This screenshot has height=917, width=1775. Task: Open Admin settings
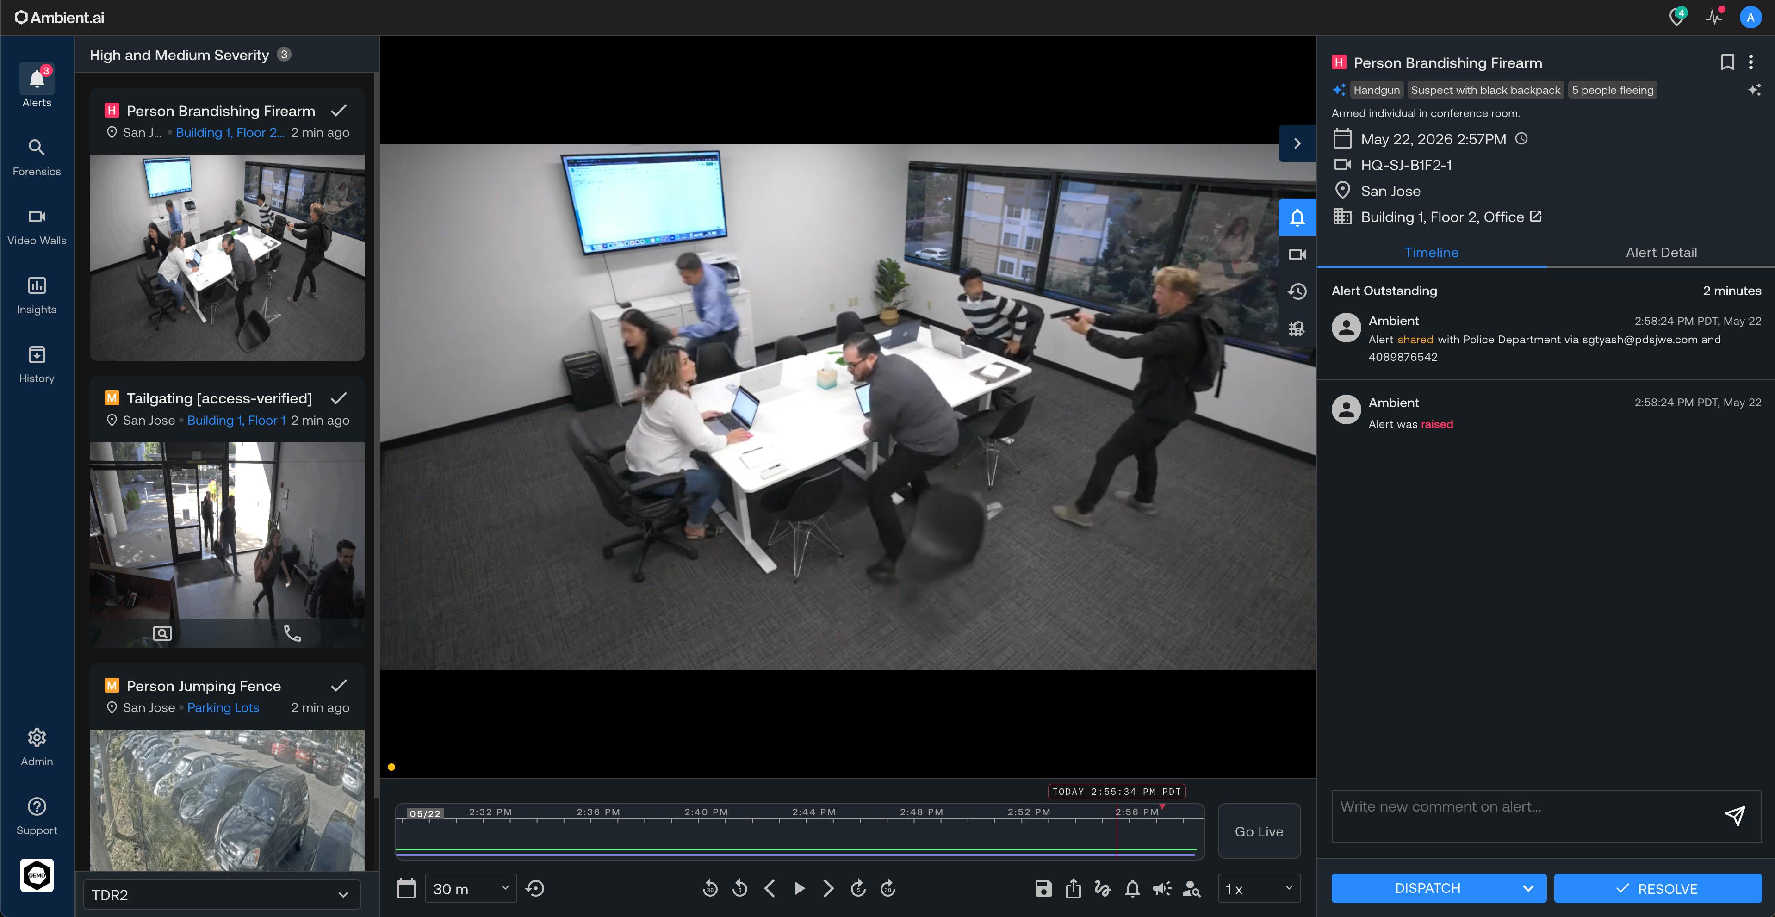pos(37,748)
